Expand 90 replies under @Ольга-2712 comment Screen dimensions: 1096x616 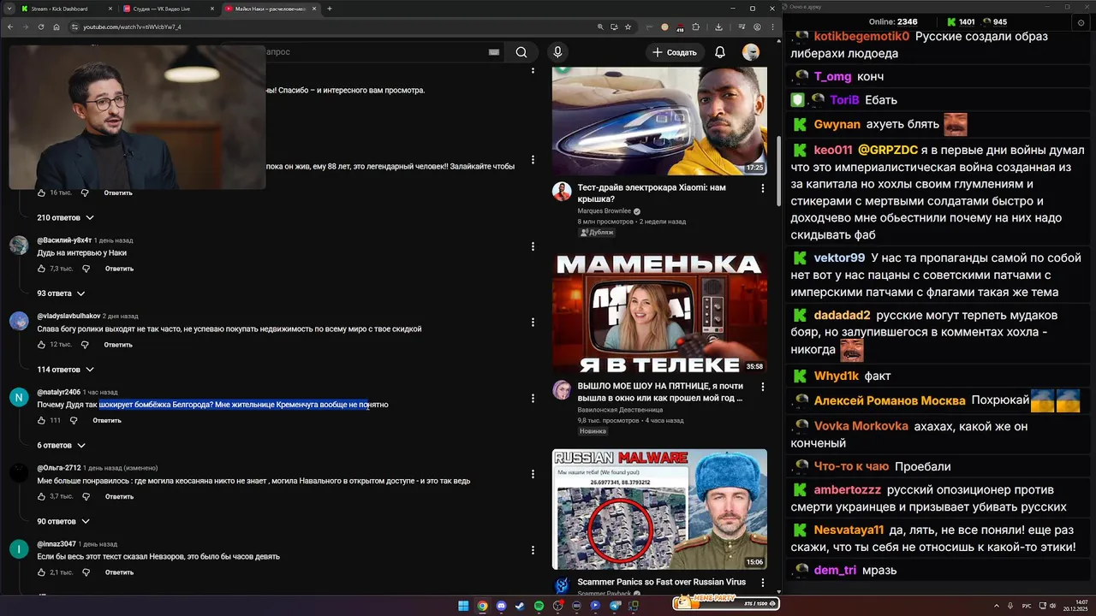63,521
